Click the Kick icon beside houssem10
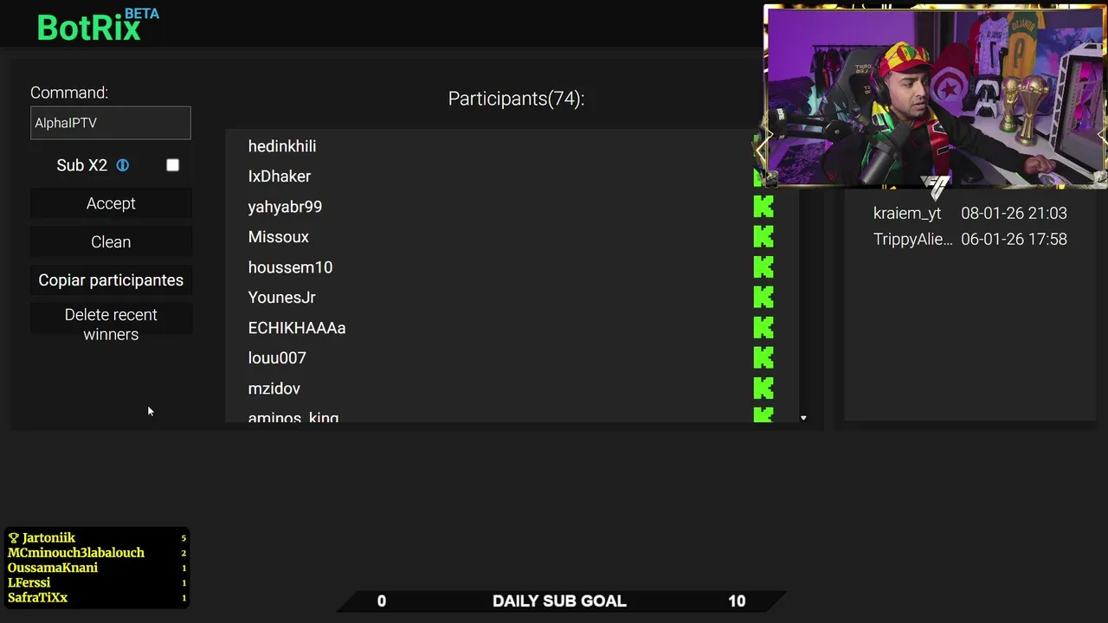1108x623 pixels. [x=763, y=267]
